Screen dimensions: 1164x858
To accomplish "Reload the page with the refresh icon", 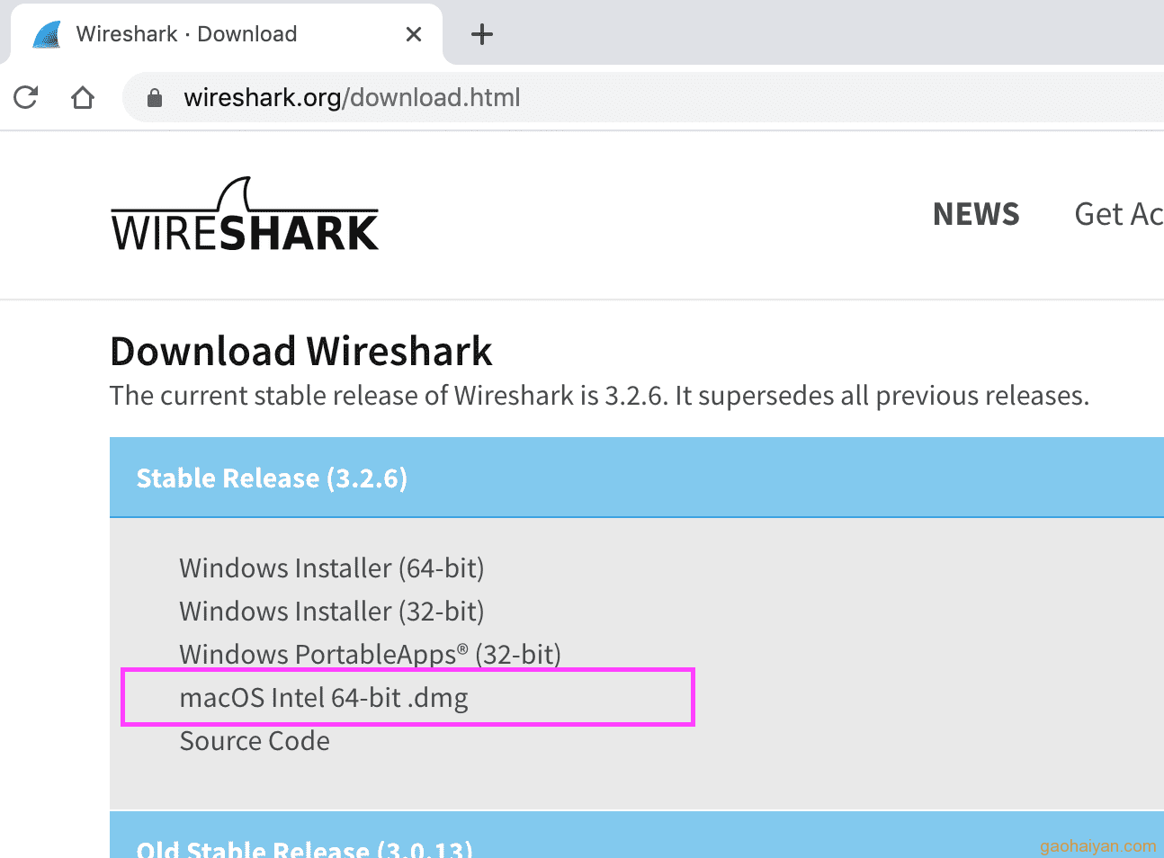I will pos(26,97).
